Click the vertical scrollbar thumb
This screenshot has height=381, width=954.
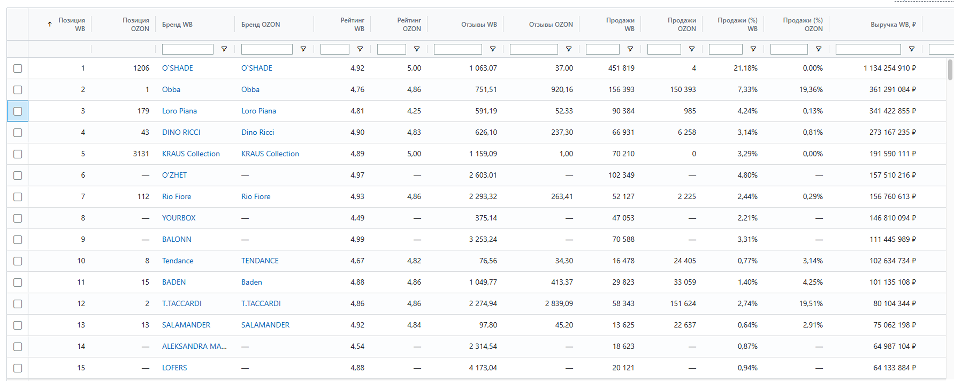click(x=950, y=70)
